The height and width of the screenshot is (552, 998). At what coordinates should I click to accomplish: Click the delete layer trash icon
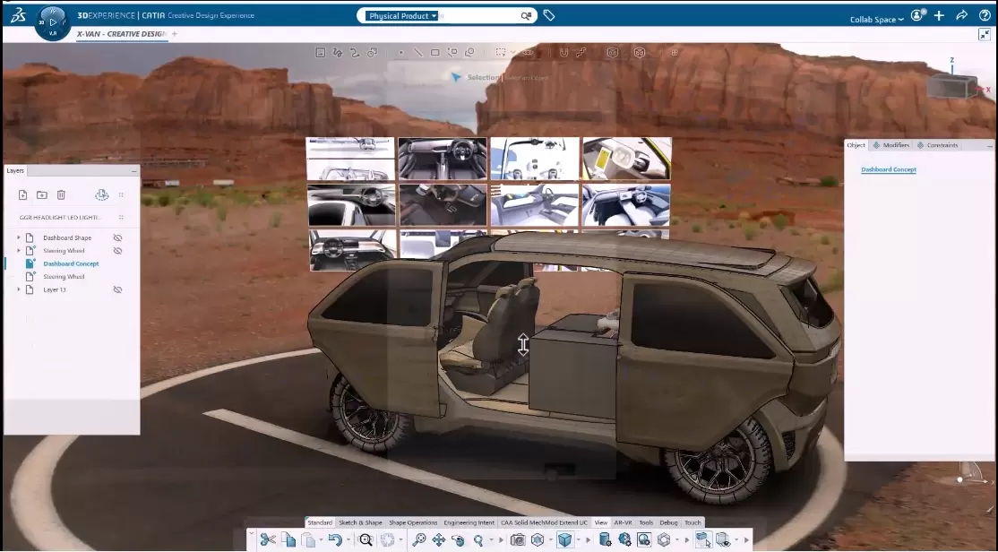[61, 194]
